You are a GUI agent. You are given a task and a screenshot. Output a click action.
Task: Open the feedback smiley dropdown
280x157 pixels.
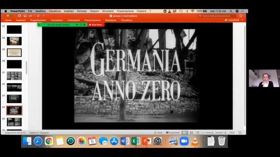point(241,16)
